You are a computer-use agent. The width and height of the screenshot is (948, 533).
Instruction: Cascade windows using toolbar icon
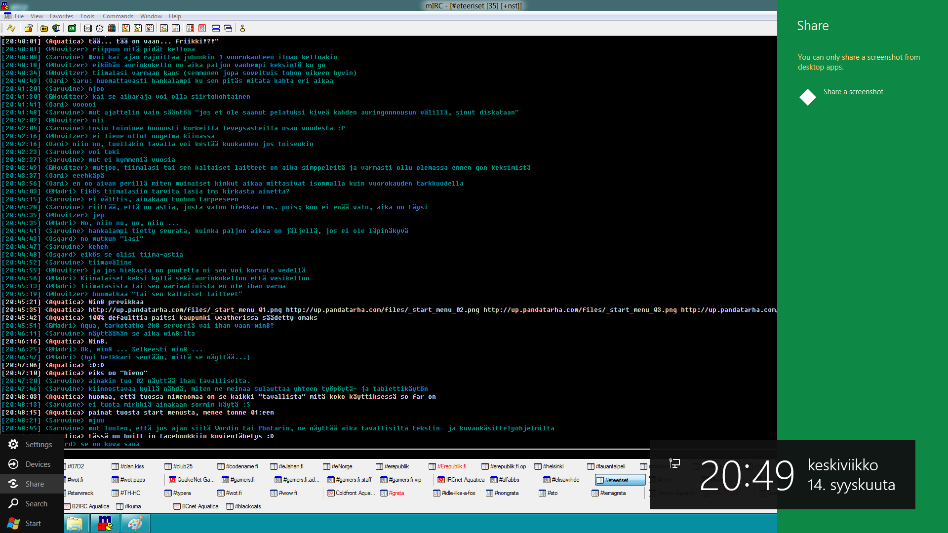[228, 28]
